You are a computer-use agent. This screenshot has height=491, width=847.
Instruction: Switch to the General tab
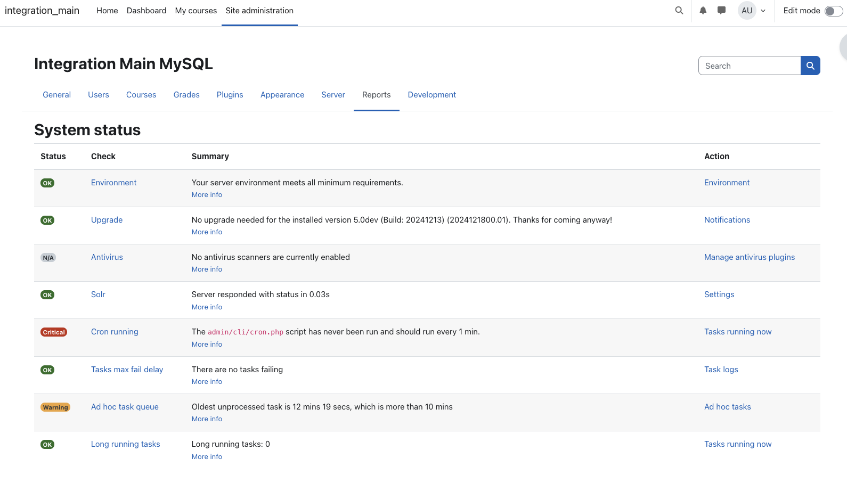(56, 95)
